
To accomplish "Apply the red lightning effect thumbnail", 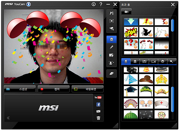I will [162, 22].
